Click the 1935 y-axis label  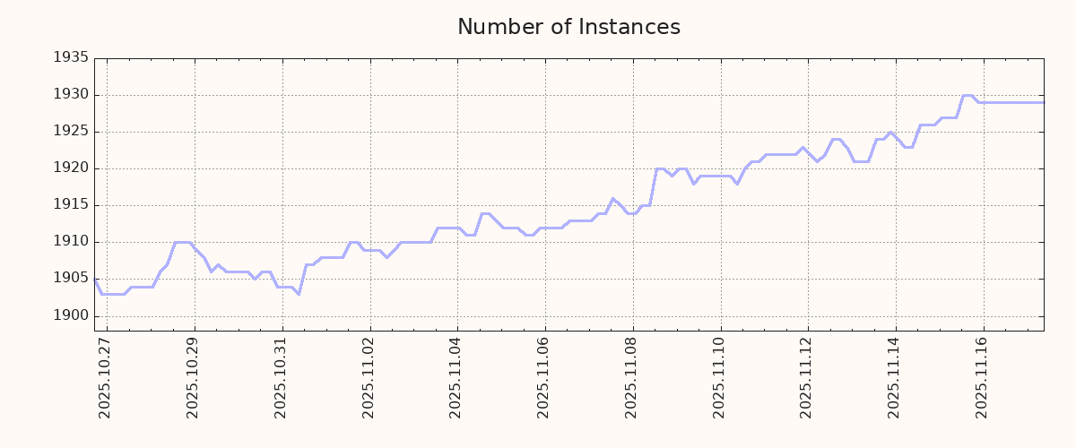[x=71, y=58]
